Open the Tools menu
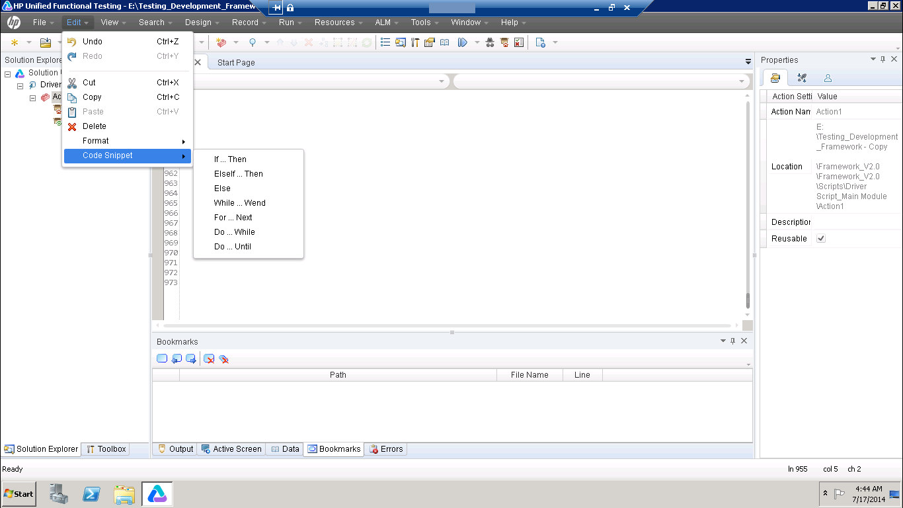 click(x=421, y=22)
